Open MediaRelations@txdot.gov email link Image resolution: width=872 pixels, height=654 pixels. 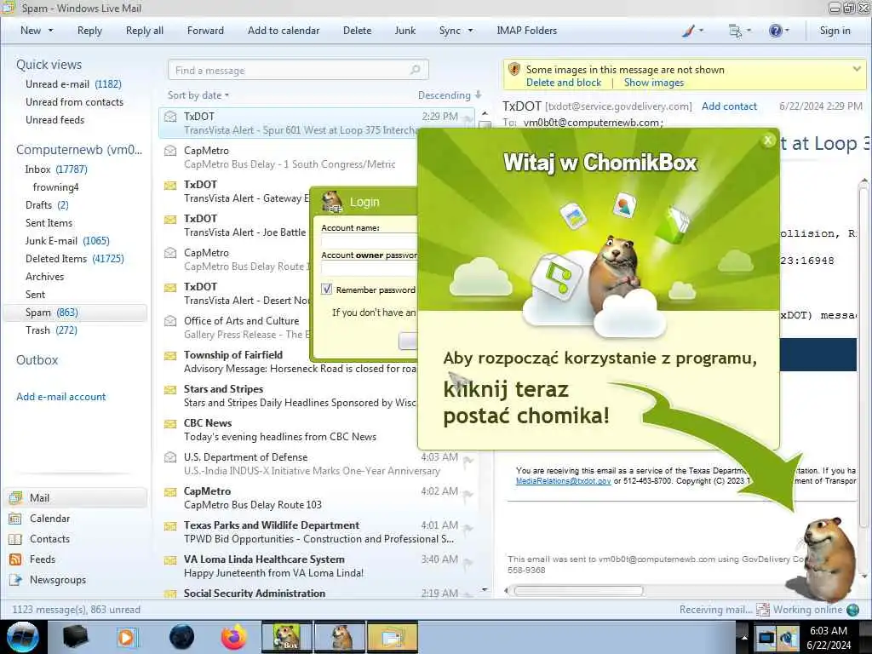(564, 480)
